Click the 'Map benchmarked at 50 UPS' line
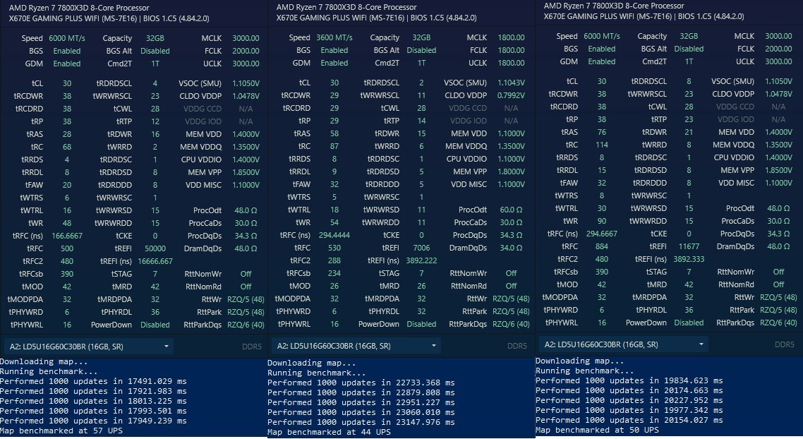The image size is (803, 439). point(597,431)
